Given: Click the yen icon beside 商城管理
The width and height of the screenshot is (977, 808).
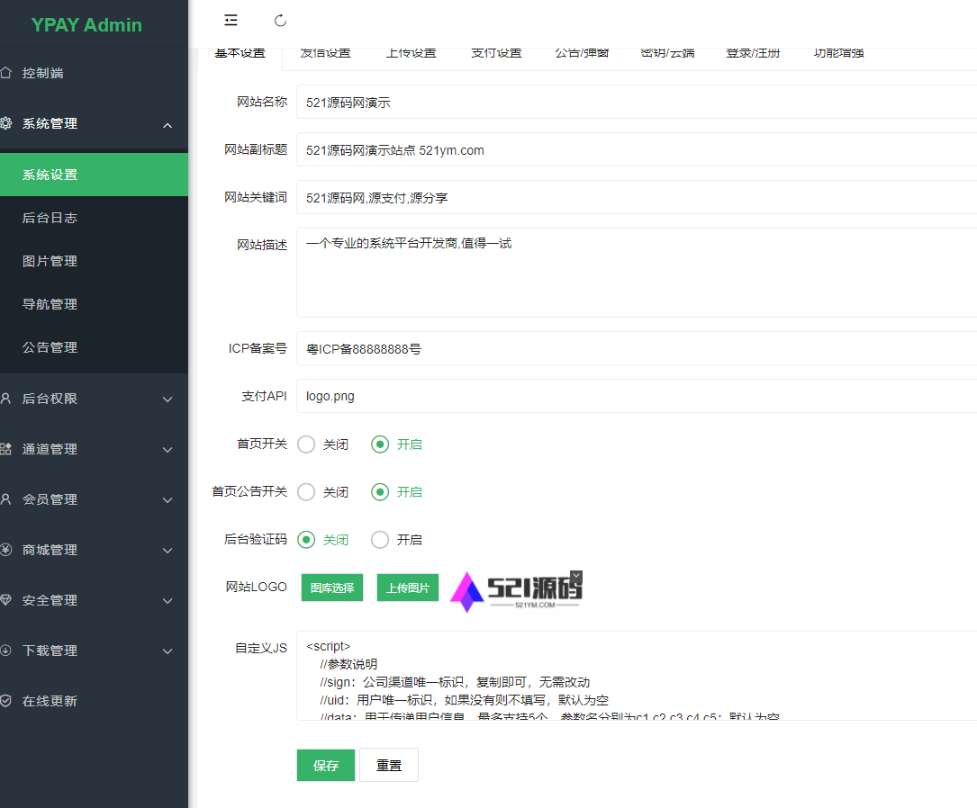Looking at the screenshot, I should pyautogui.click(x=6, y=550).
